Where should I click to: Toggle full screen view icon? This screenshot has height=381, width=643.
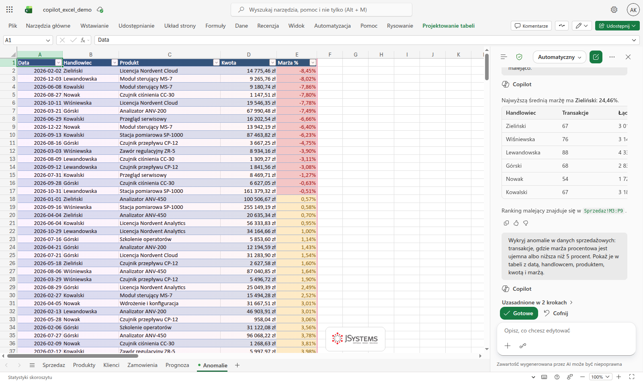click(x=632, y=377)
